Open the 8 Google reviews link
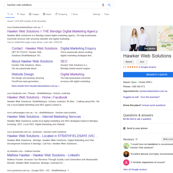 coord(147,67)
